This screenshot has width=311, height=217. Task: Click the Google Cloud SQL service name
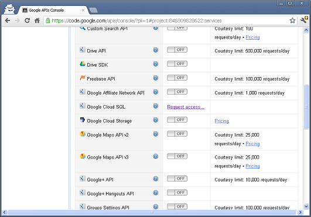(x=106, y=107)
